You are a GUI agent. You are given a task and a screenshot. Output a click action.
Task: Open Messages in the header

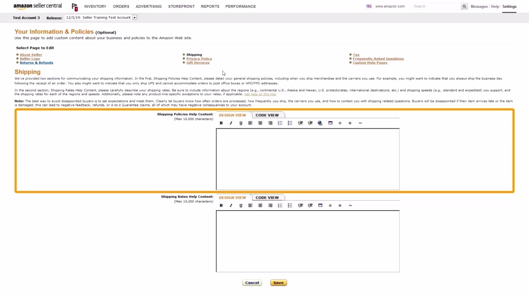click(479, 6)
